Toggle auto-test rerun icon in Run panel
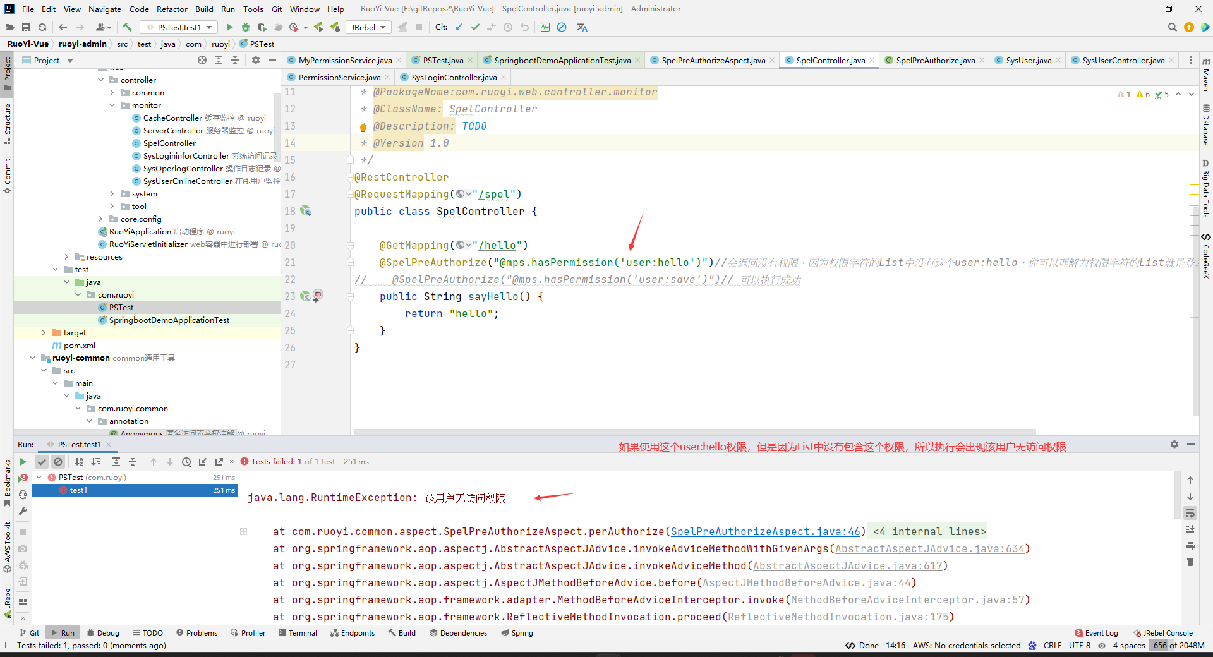 pos(23,495)
